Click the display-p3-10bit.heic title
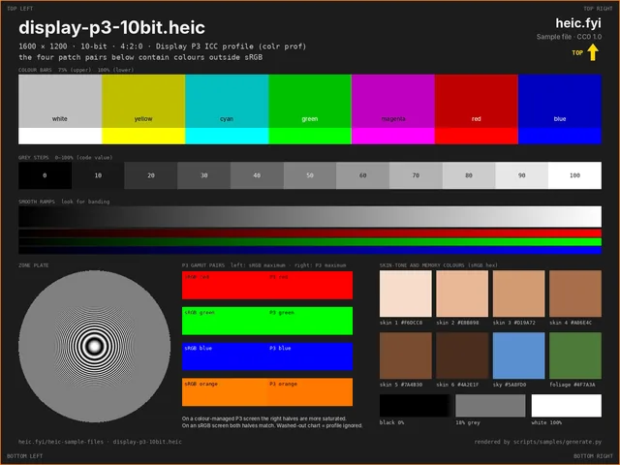The image size is (620, 465). pyautogui.click(x=112, y=28)
